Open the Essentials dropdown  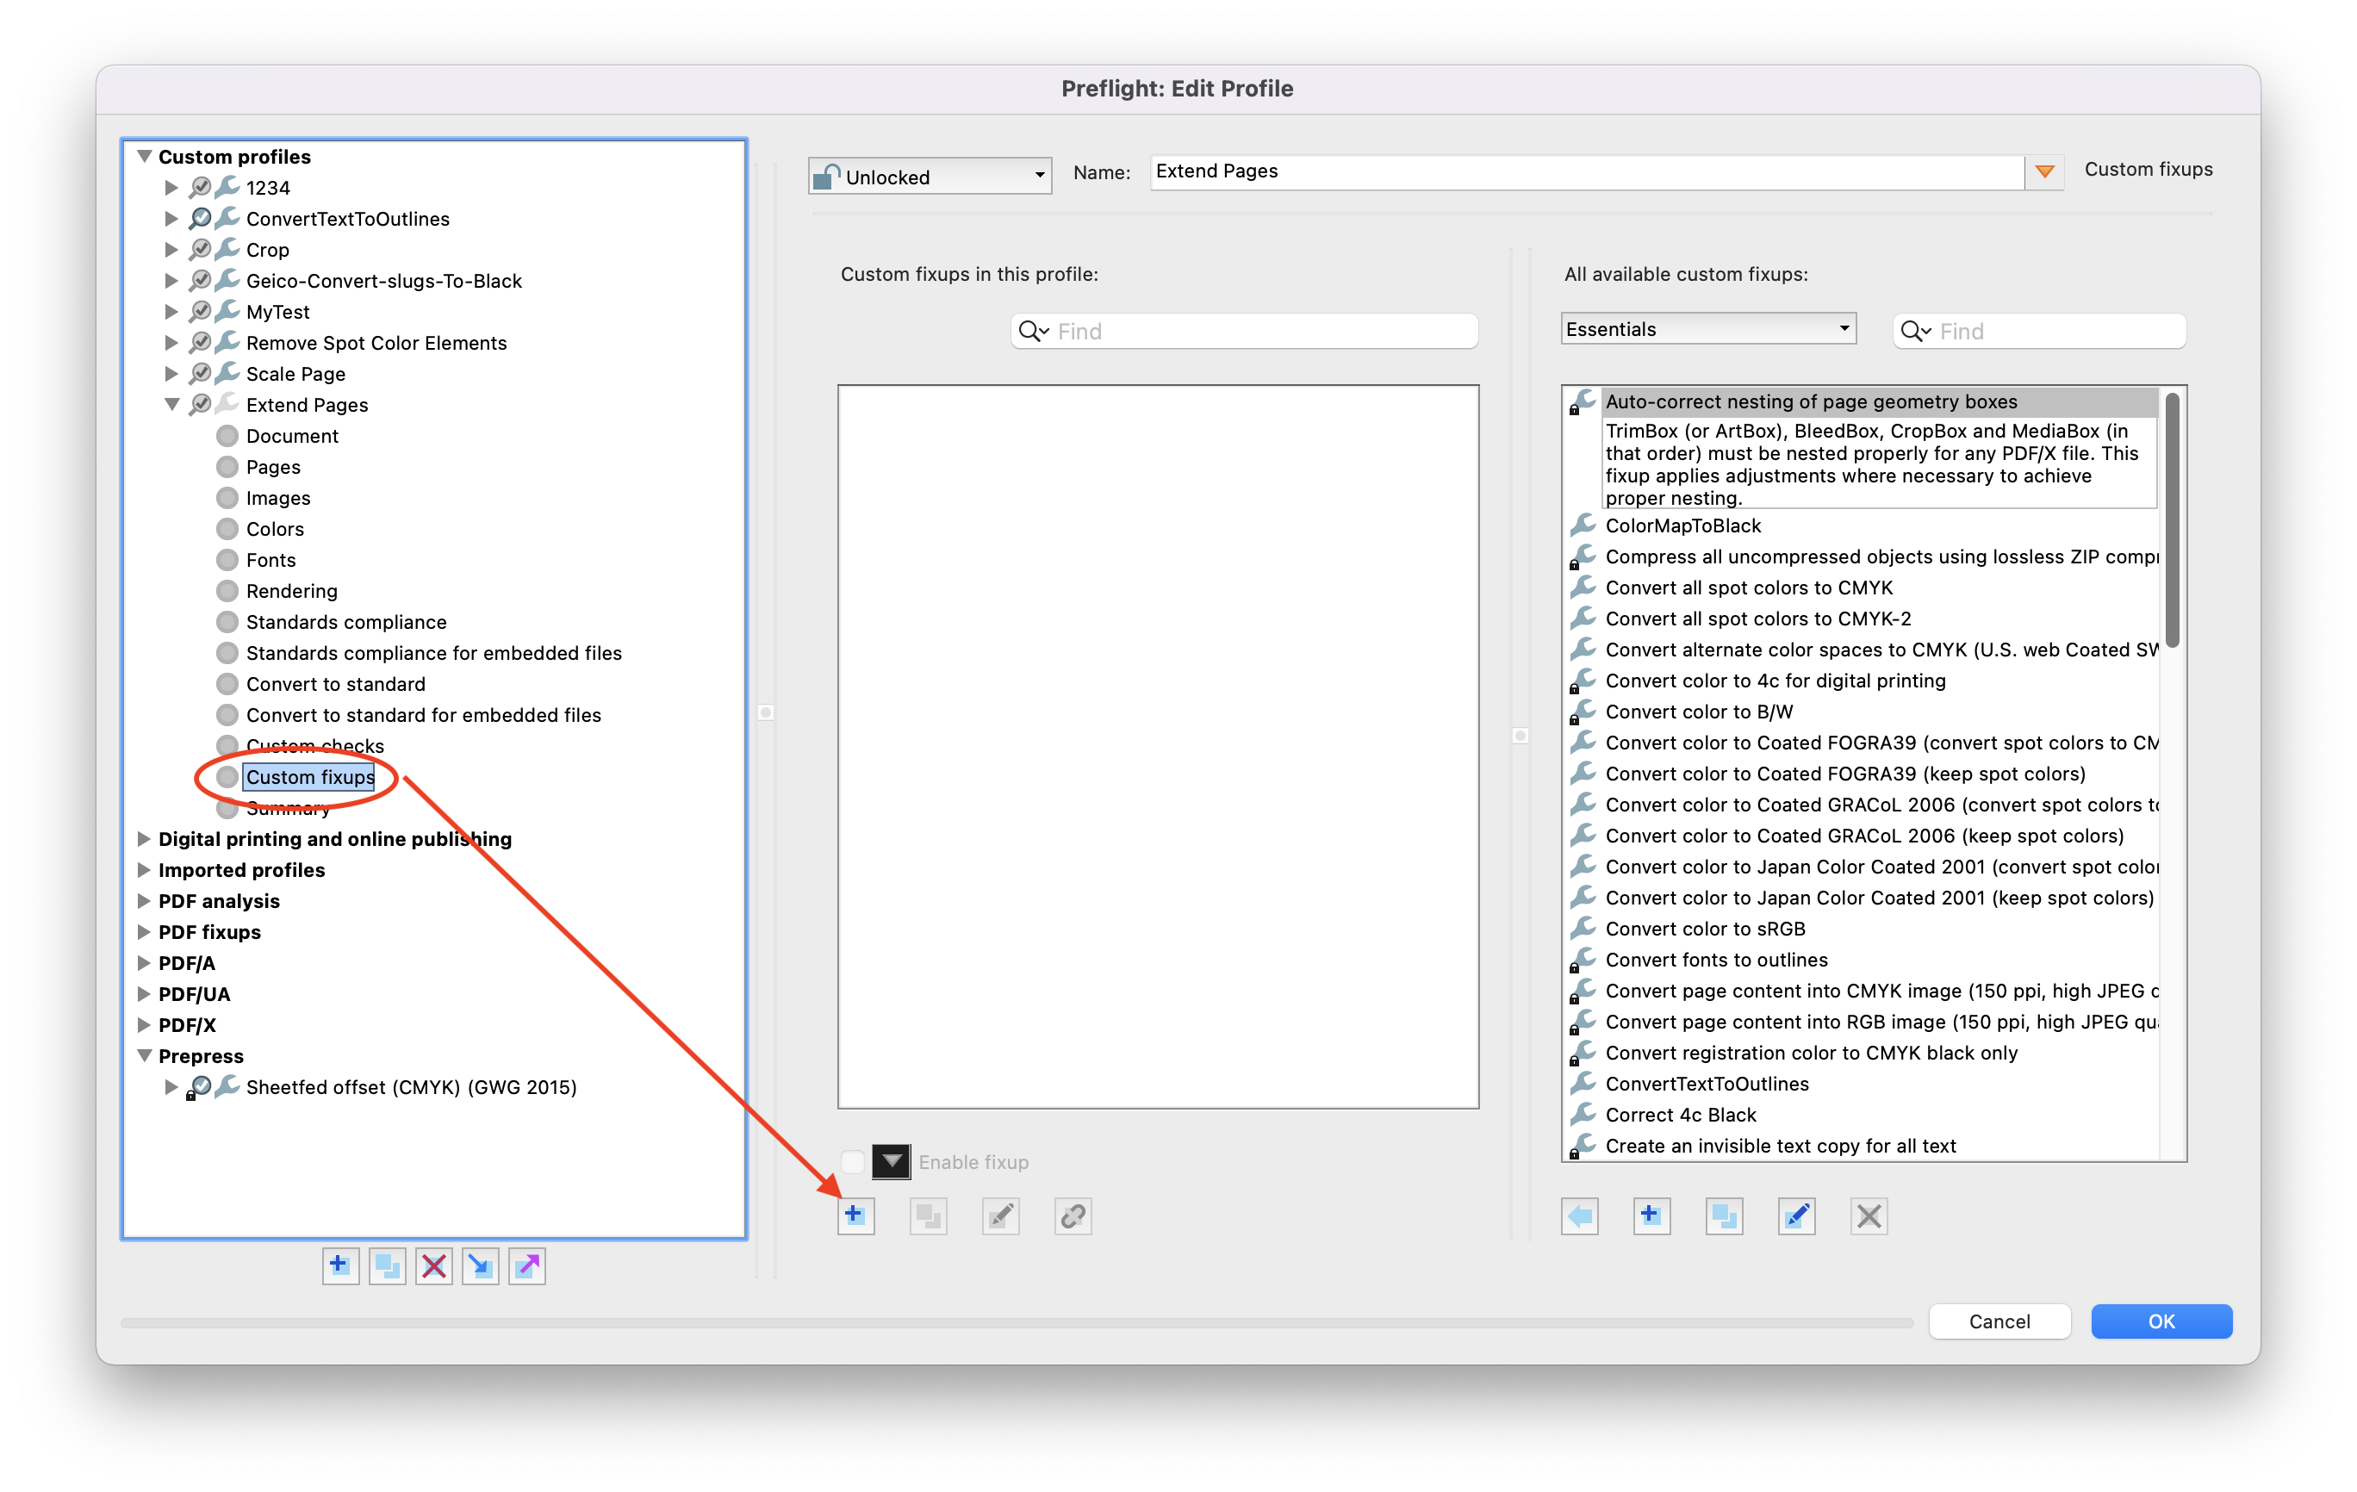[1707, 328]
